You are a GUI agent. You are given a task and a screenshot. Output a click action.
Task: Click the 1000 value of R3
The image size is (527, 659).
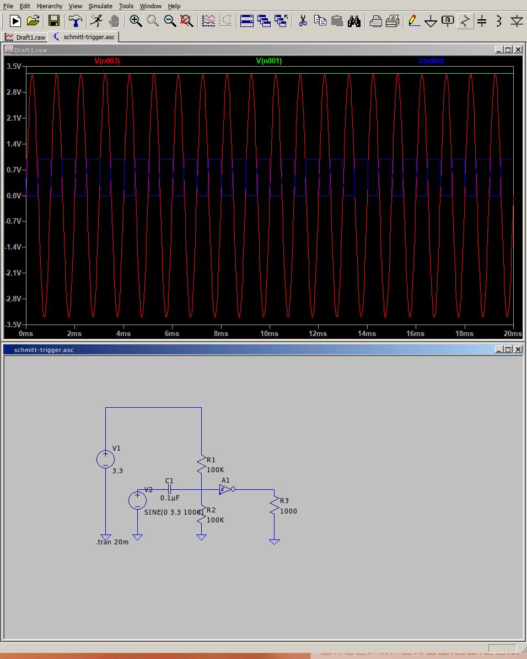pyautogui.click(x=288, y=511)
